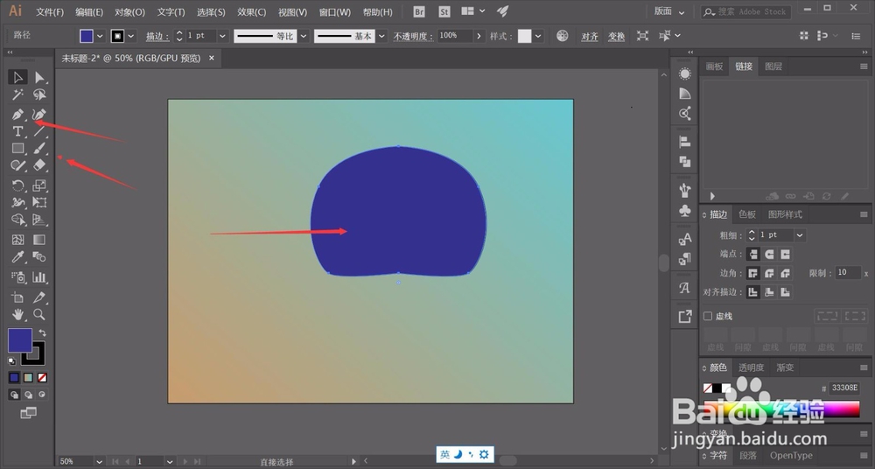Click the 变换 link in control bar
875x469 pixels.
click(x=616, y=36)
